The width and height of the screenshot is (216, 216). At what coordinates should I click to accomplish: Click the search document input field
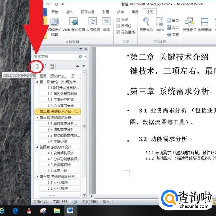click(56, 57)
